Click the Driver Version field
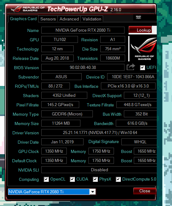The height and width of the screenshot is (206, 172). point(99,132)
